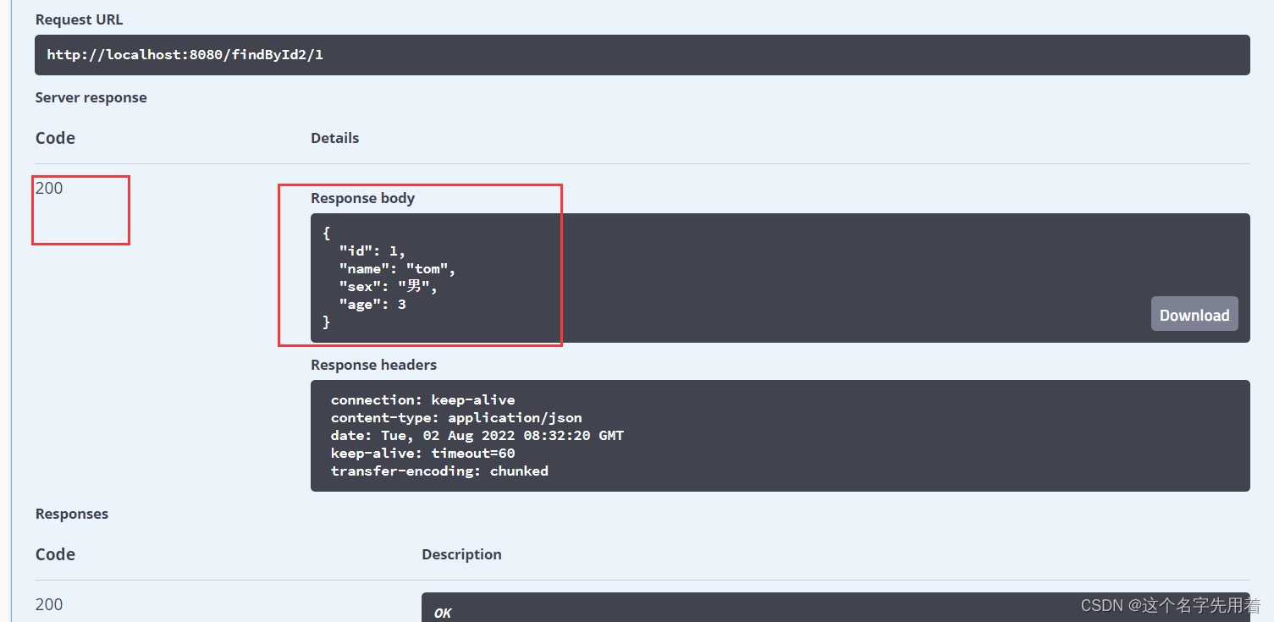Click the date header Tue, 02 Aug 2022

tap(477, 435)
